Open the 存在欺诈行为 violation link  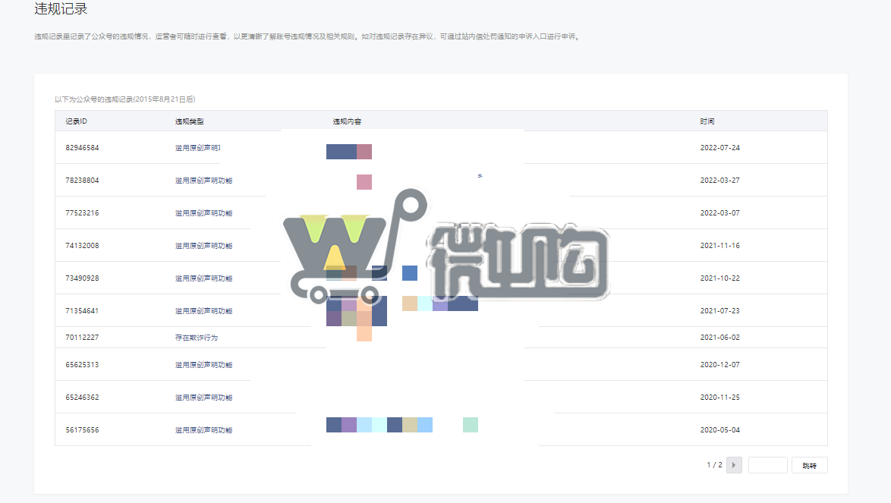193,336
